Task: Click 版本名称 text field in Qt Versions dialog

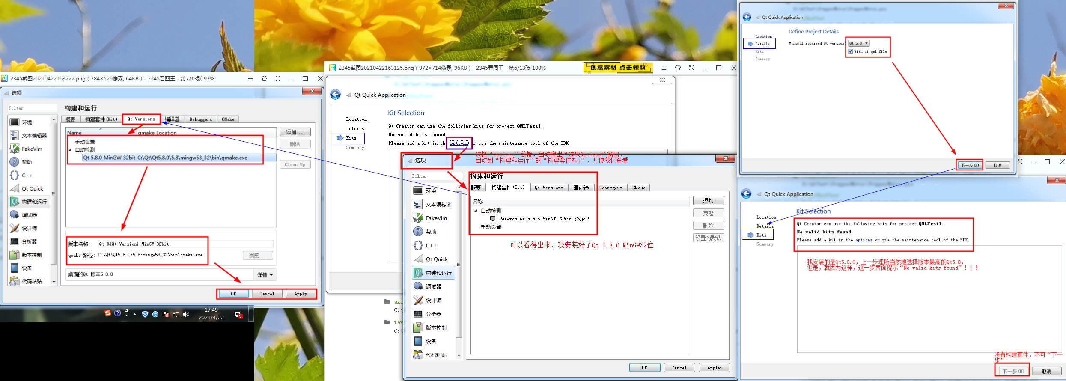Action: pyautogui.click(x=185, y=244)
